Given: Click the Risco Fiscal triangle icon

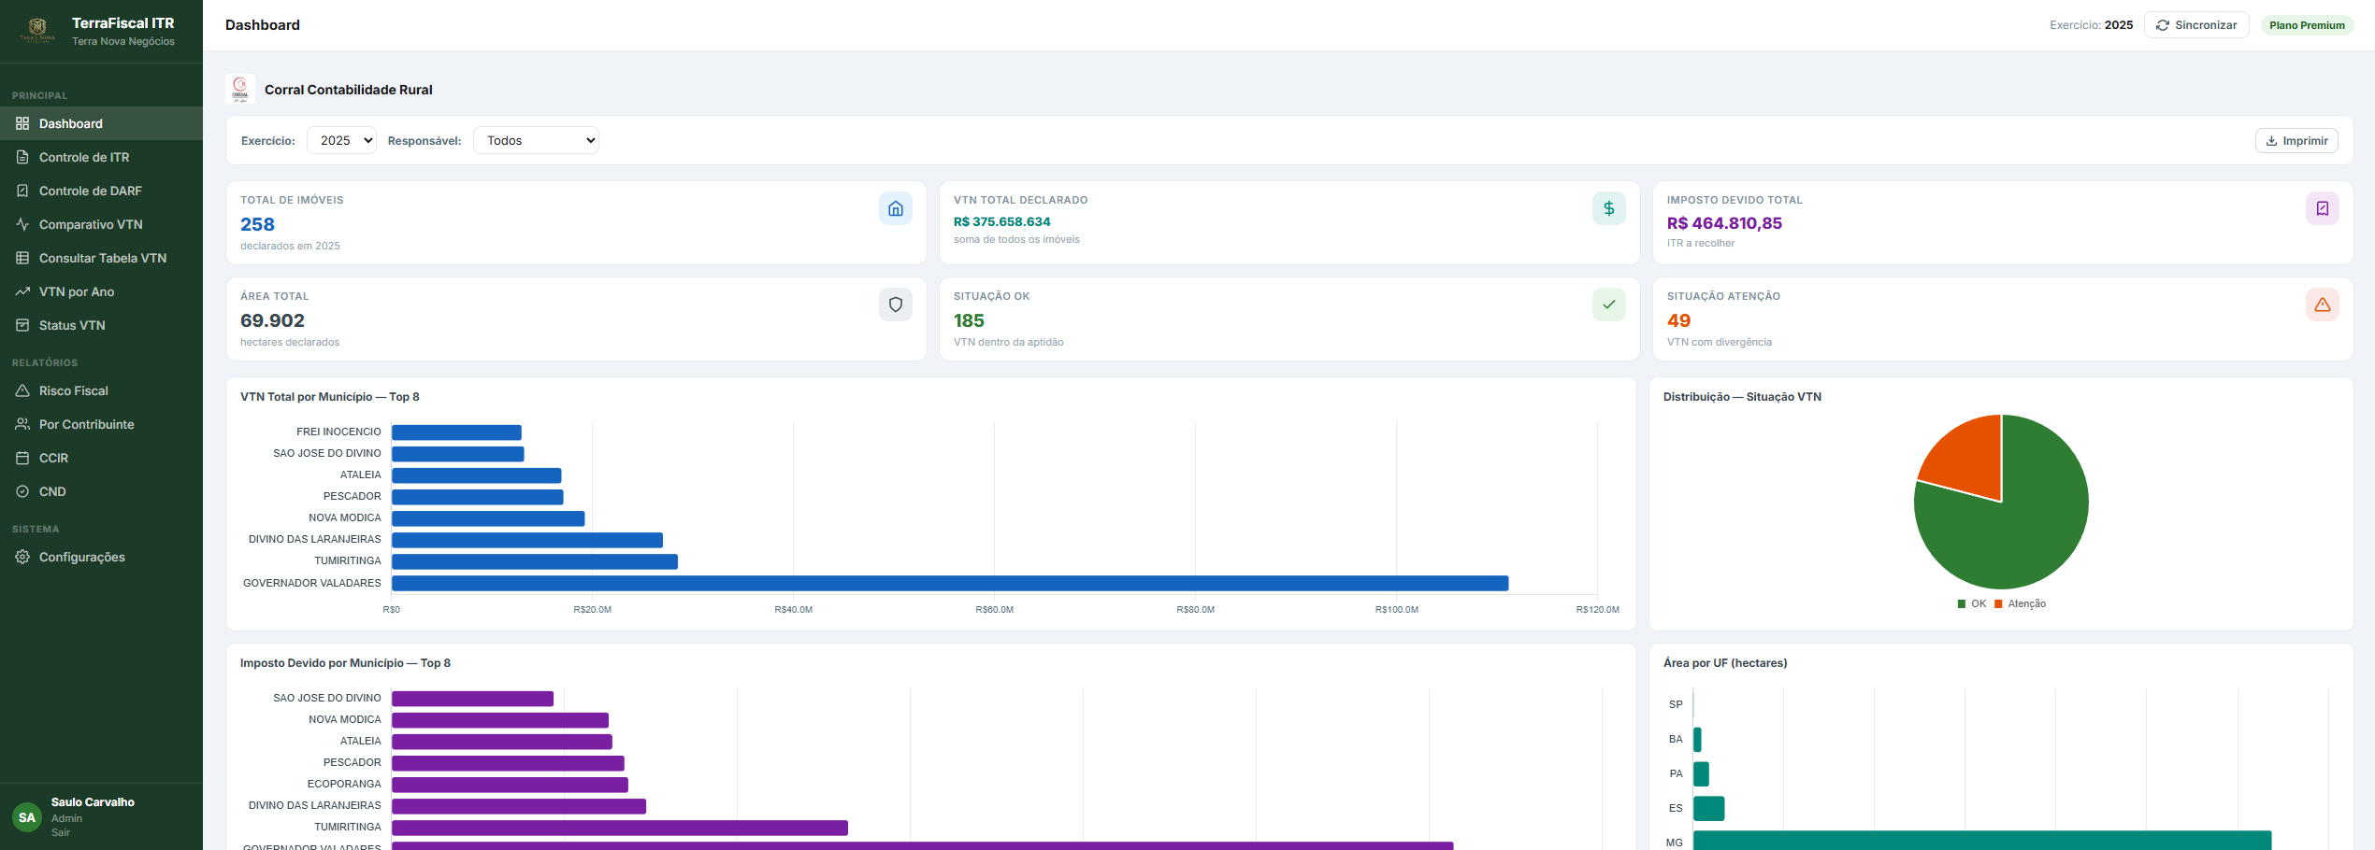Looking at the screenshot, I should 22,390.
